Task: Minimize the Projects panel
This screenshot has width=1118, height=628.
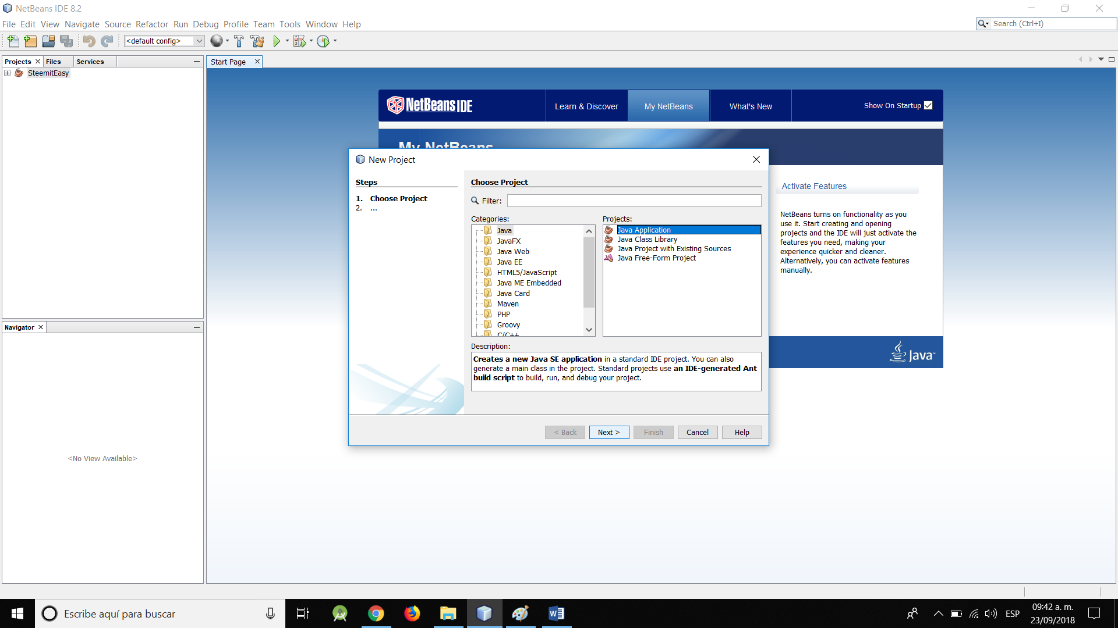Action: point(197,61)
